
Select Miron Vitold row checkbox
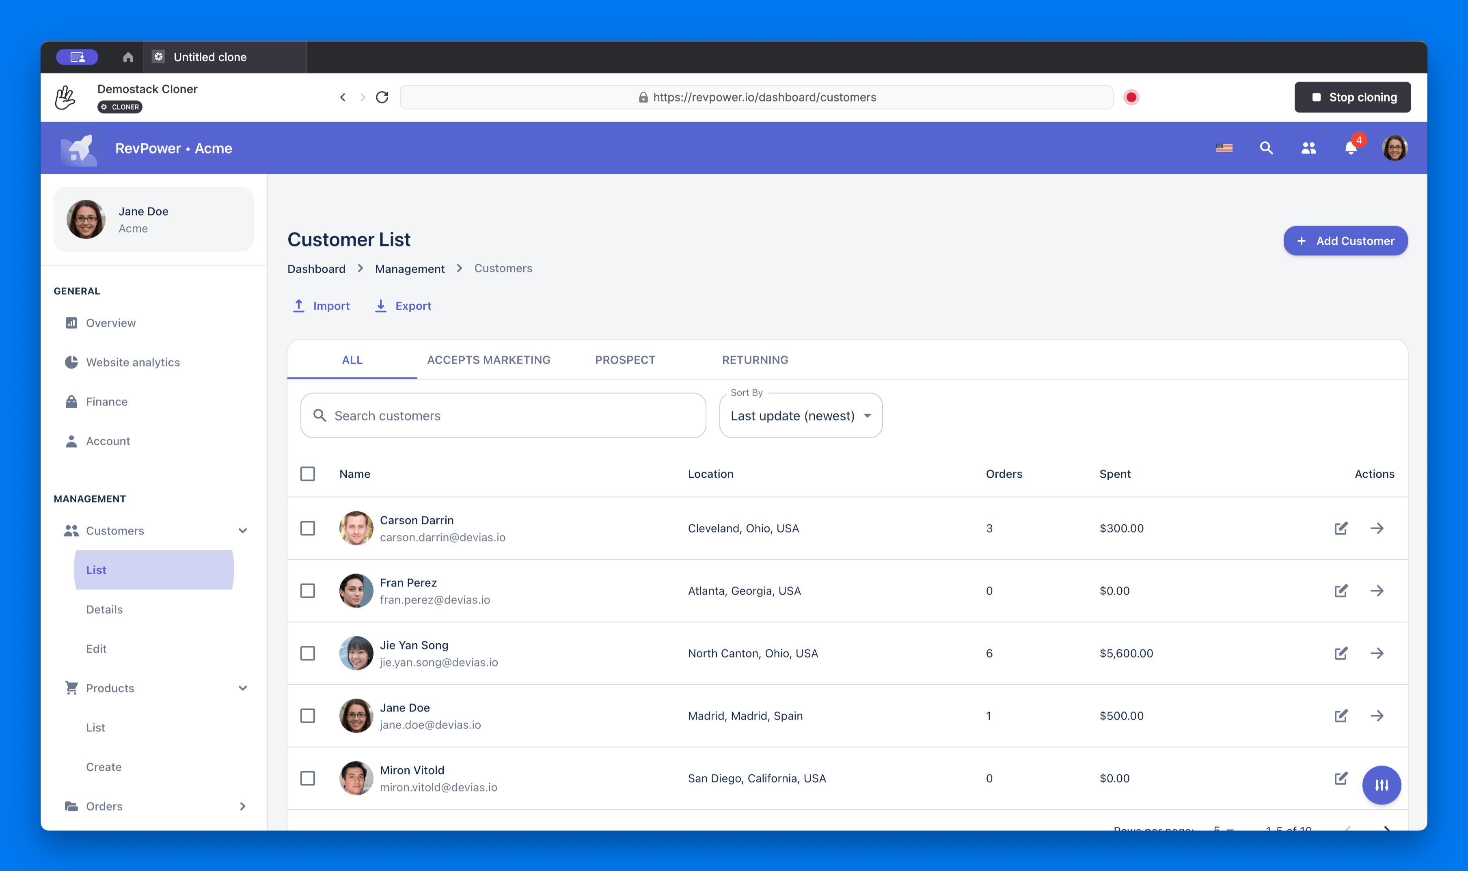pos(308,778)
